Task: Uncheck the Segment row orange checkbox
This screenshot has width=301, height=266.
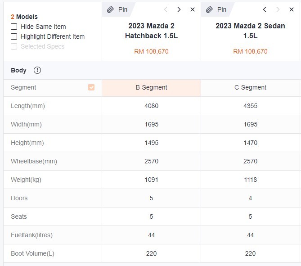Action: pos(91,87)
